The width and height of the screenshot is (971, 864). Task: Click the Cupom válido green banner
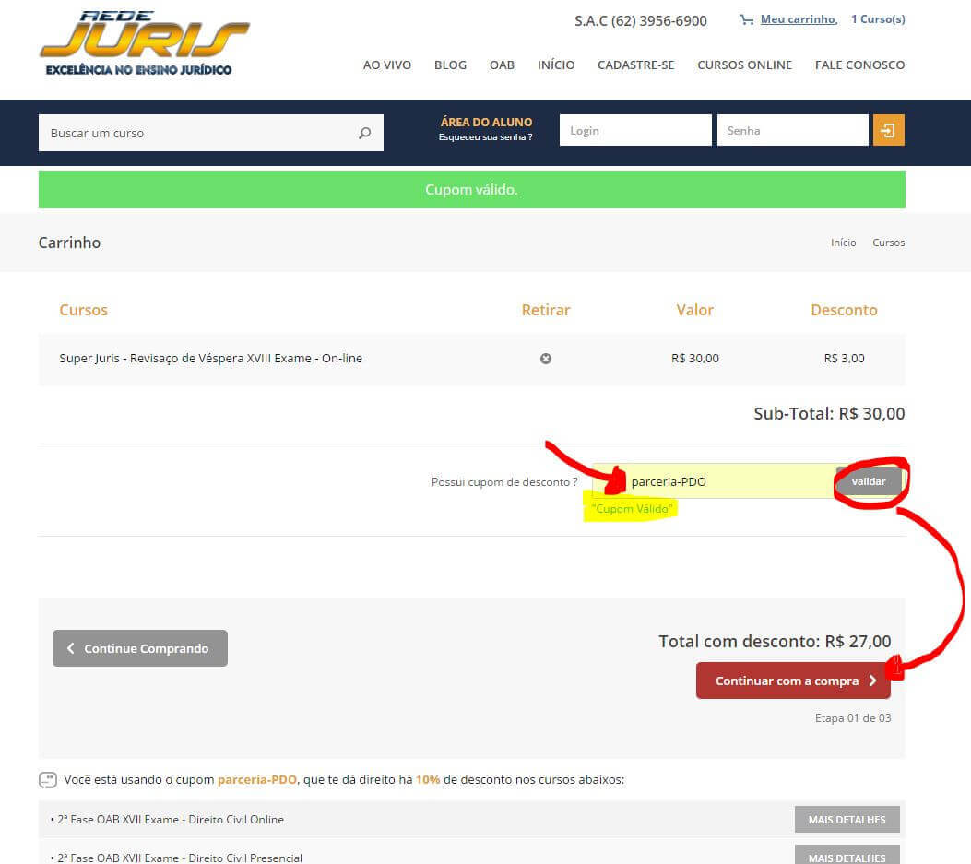coord(472,190)
